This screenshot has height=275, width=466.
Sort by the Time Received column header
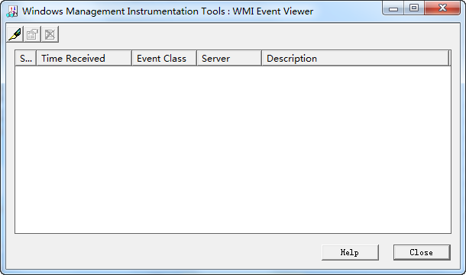84,58
